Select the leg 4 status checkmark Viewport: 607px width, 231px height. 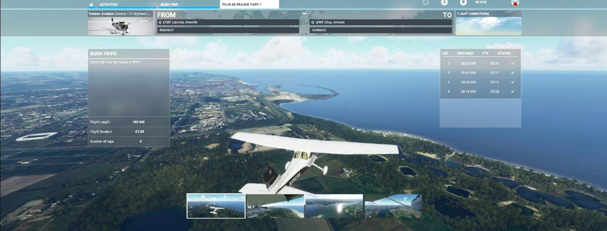[x=513, y=92]
